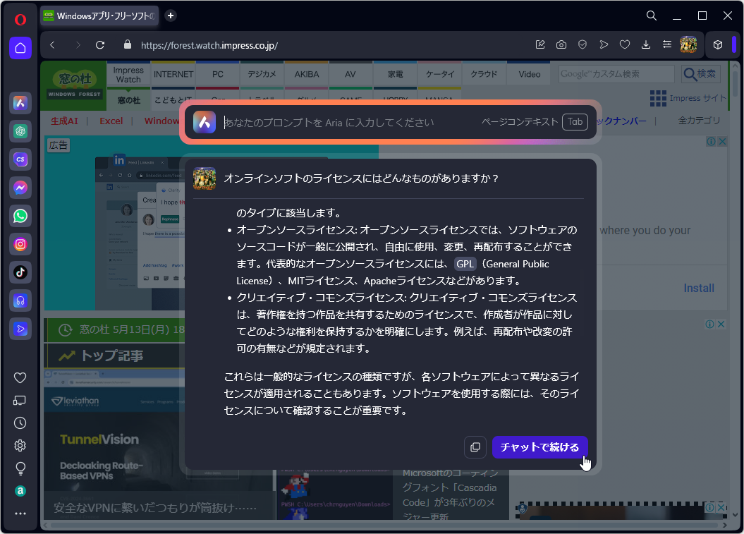Select the WhatsApp sidebar icon
This screenshot has width=744, height=534.
click(x=20, y=216)
